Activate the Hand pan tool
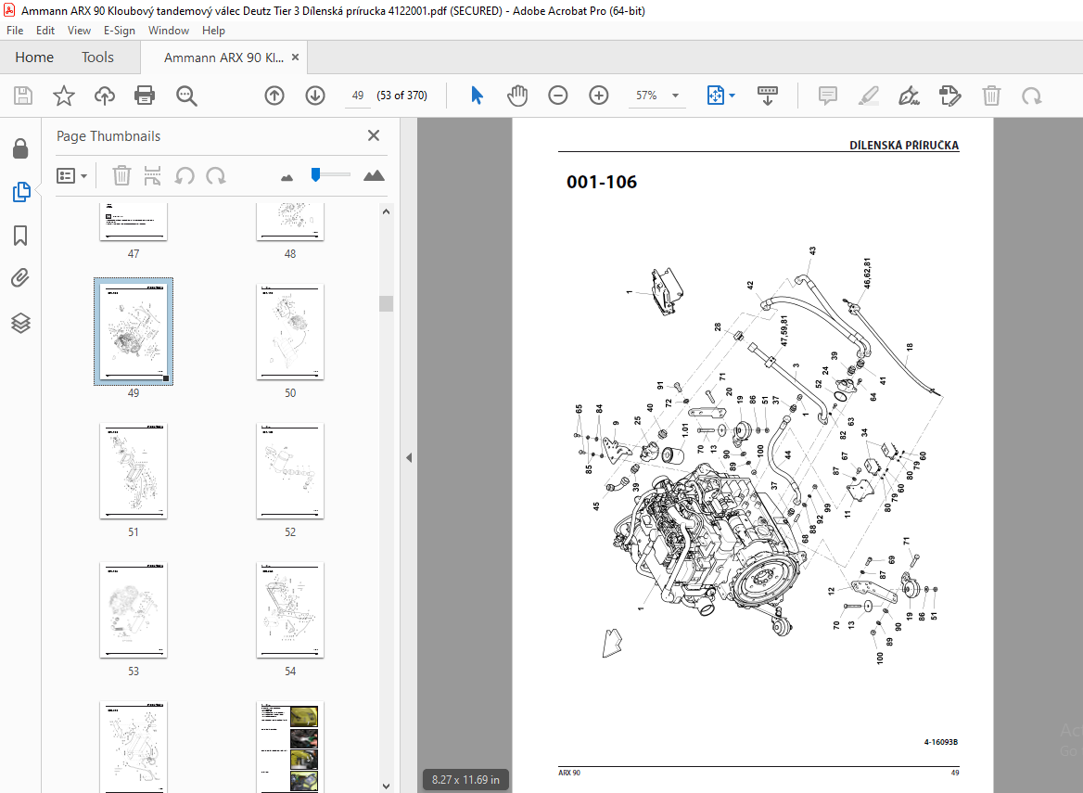This screenshot has height=793, width=1083. [516, 96]
